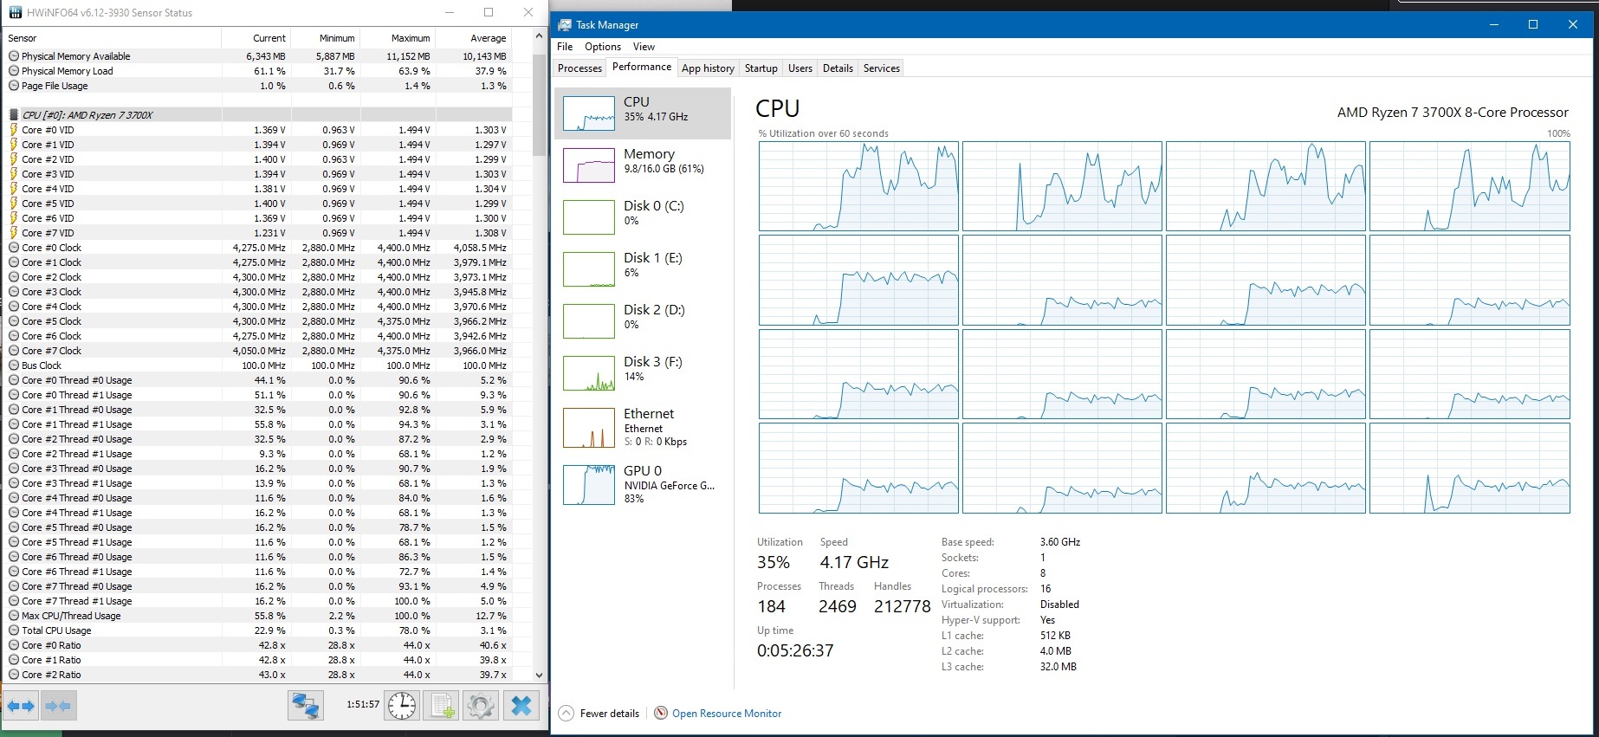This screenshot has height=737, width=1599.
Task: Open Resource Monitor link
Action: (727, 714)
